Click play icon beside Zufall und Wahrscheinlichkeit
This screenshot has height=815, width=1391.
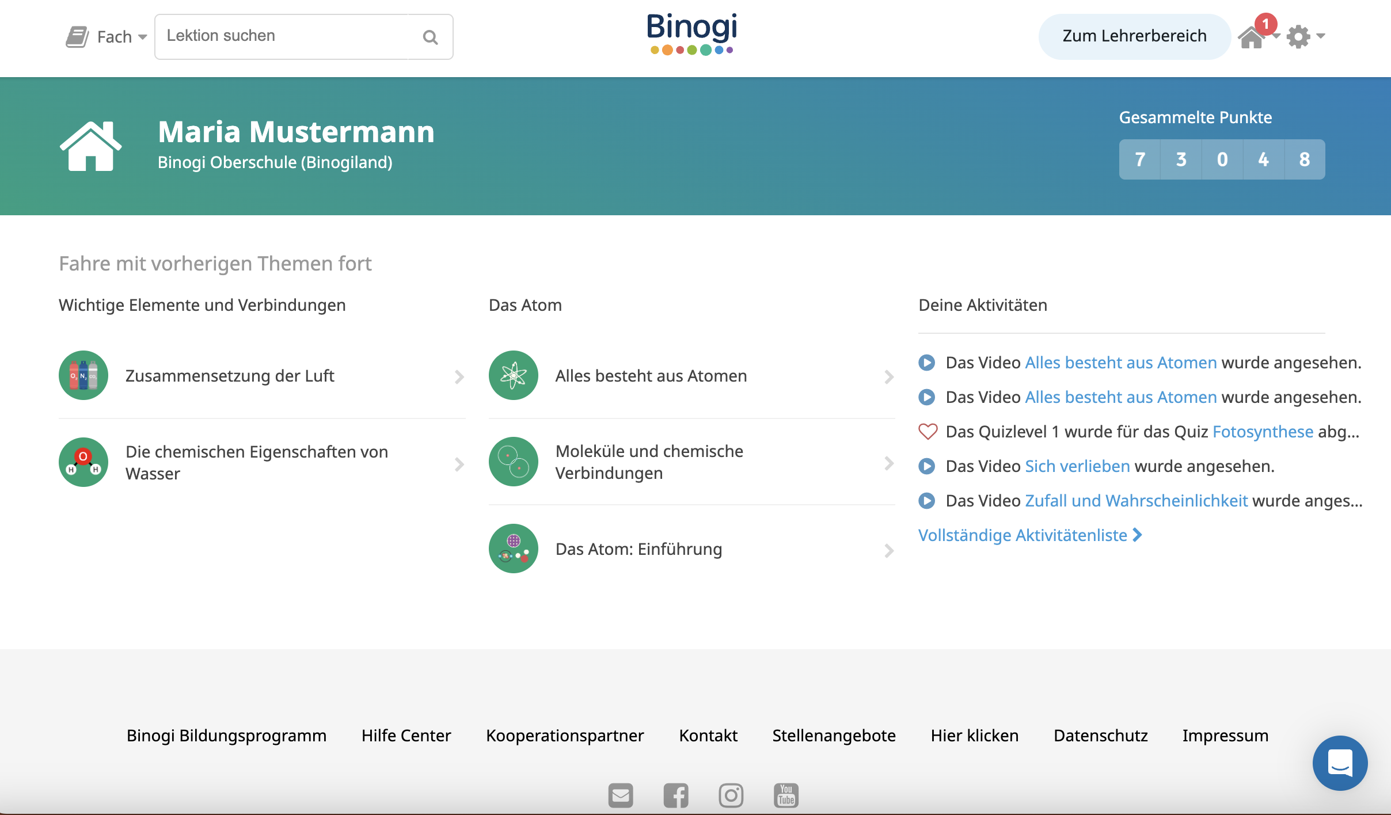pyautogui.click(x=927, y=501)
